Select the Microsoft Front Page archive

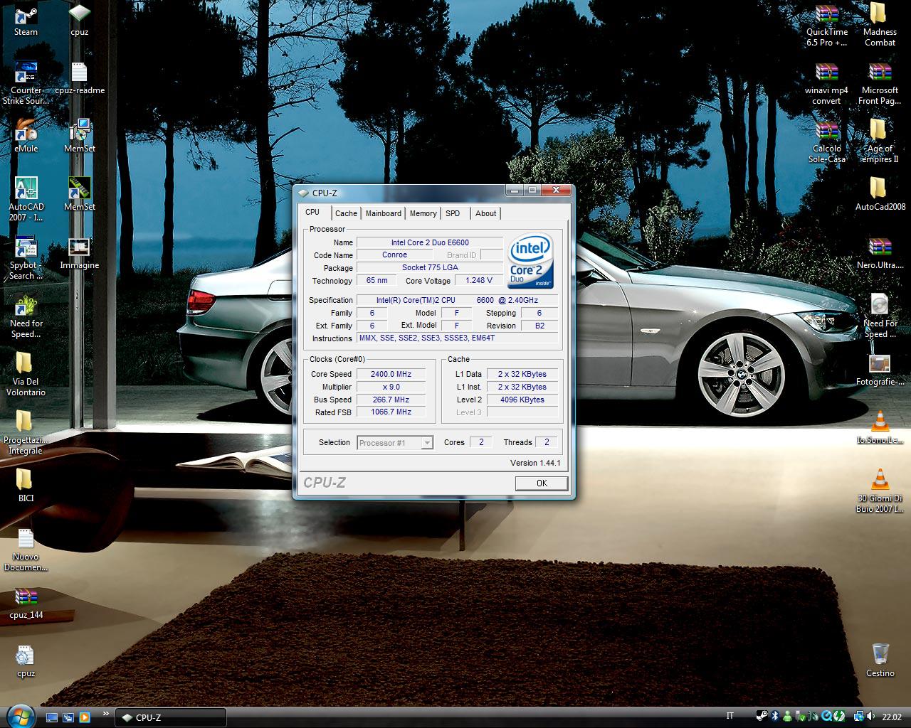[x=880, y=83]
